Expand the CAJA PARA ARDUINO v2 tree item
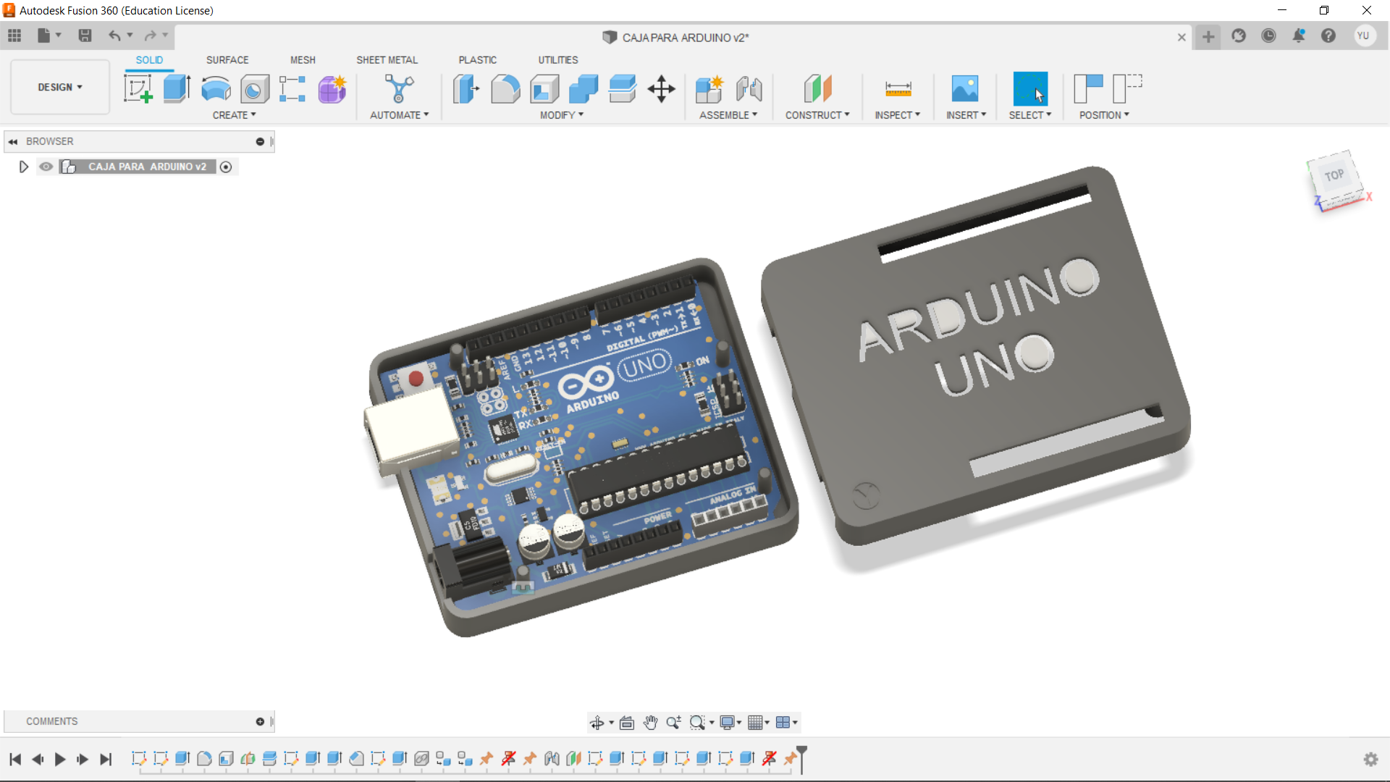 click(23, 167)
